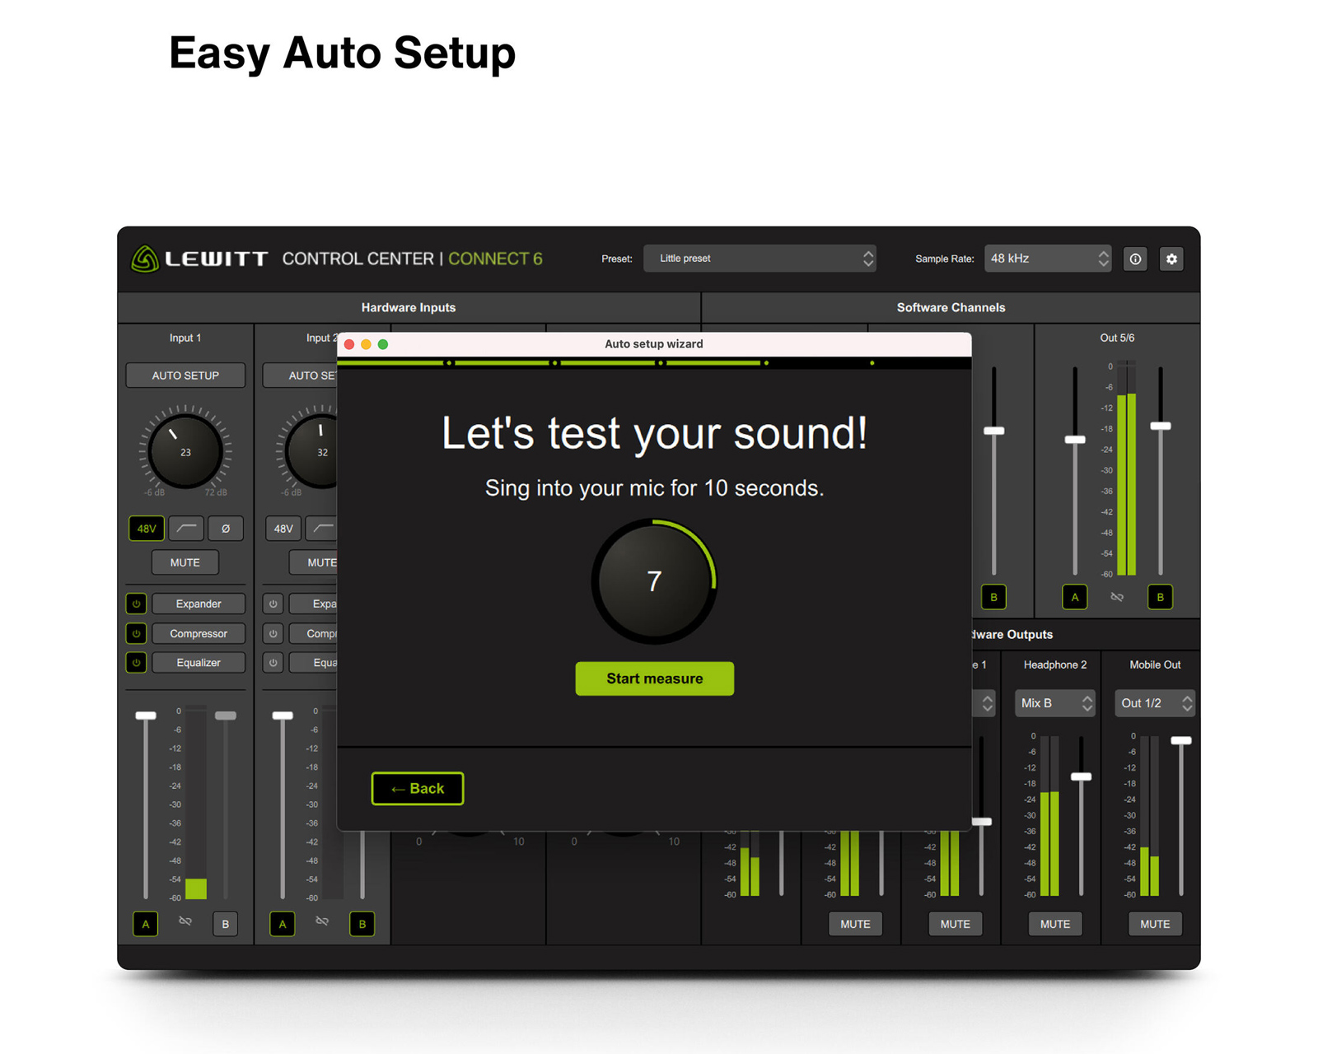This screenshot has height=1054, width=1318.
Task: Mute Mobile Out output
Action: 1155,924
